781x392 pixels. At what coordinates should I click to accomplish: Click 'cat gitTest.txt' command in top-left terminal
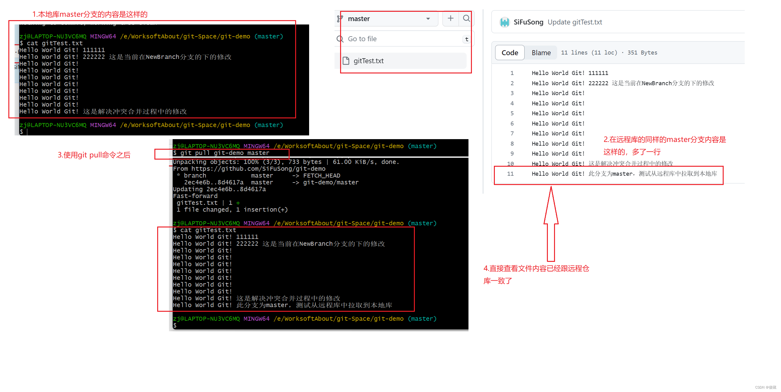55,43
